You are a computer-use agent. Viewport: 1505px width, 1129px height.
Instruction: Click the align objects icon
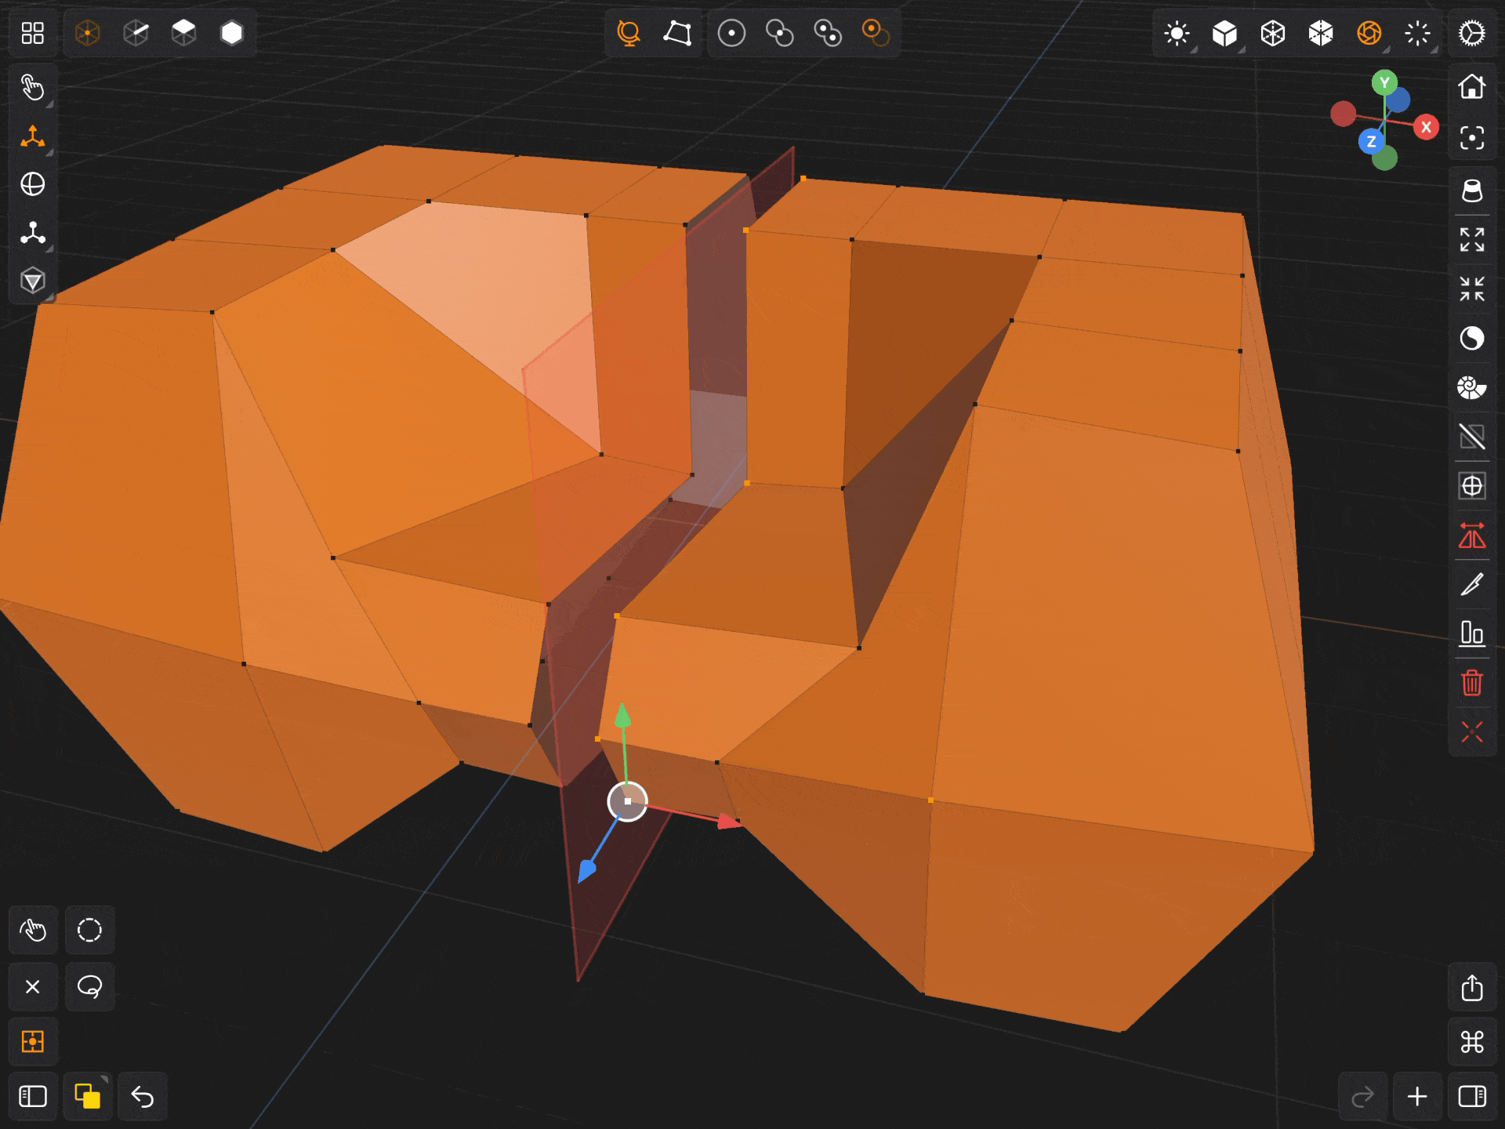[1472, 633]
